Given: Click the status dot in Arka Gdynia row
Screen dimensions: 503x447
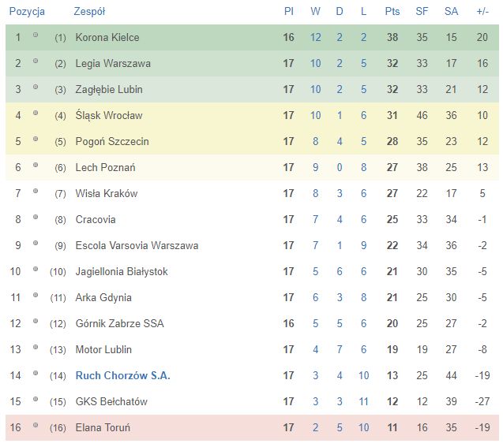Looking at the screenshot, I should pyautogui.click(x=36, y=295).
